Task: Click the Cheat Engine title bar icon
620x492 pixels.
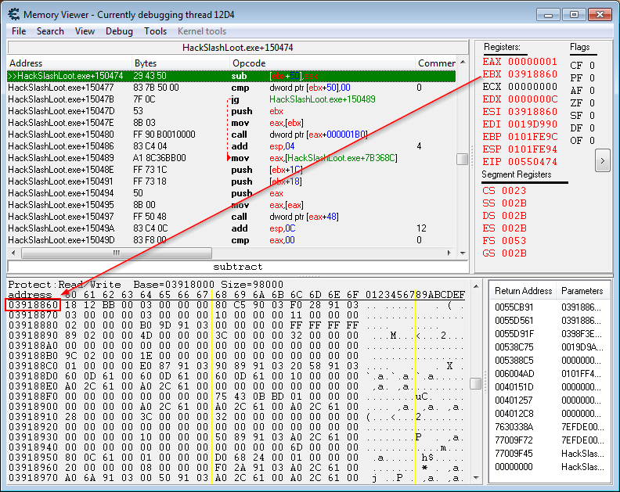Action: [14, 14]
